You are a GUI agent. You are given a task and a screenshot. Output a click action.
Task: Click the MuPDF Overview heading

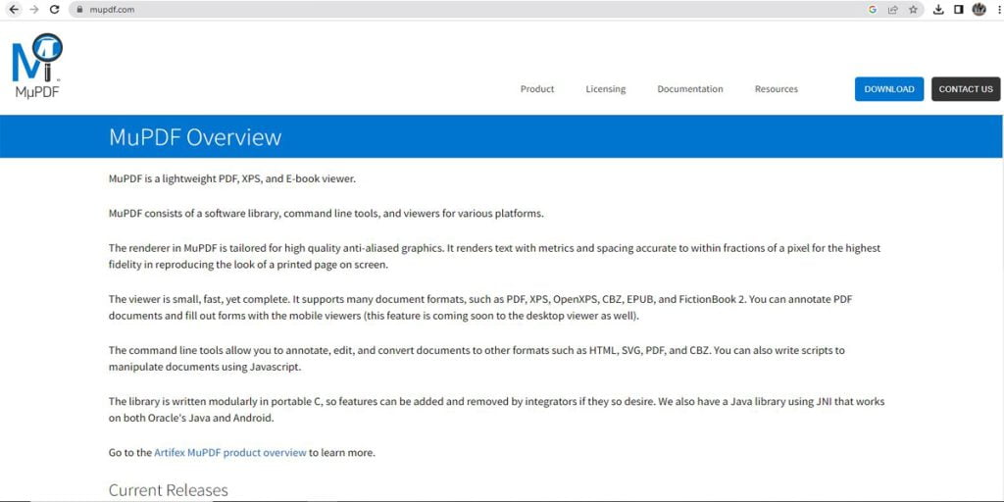[195, 137]
